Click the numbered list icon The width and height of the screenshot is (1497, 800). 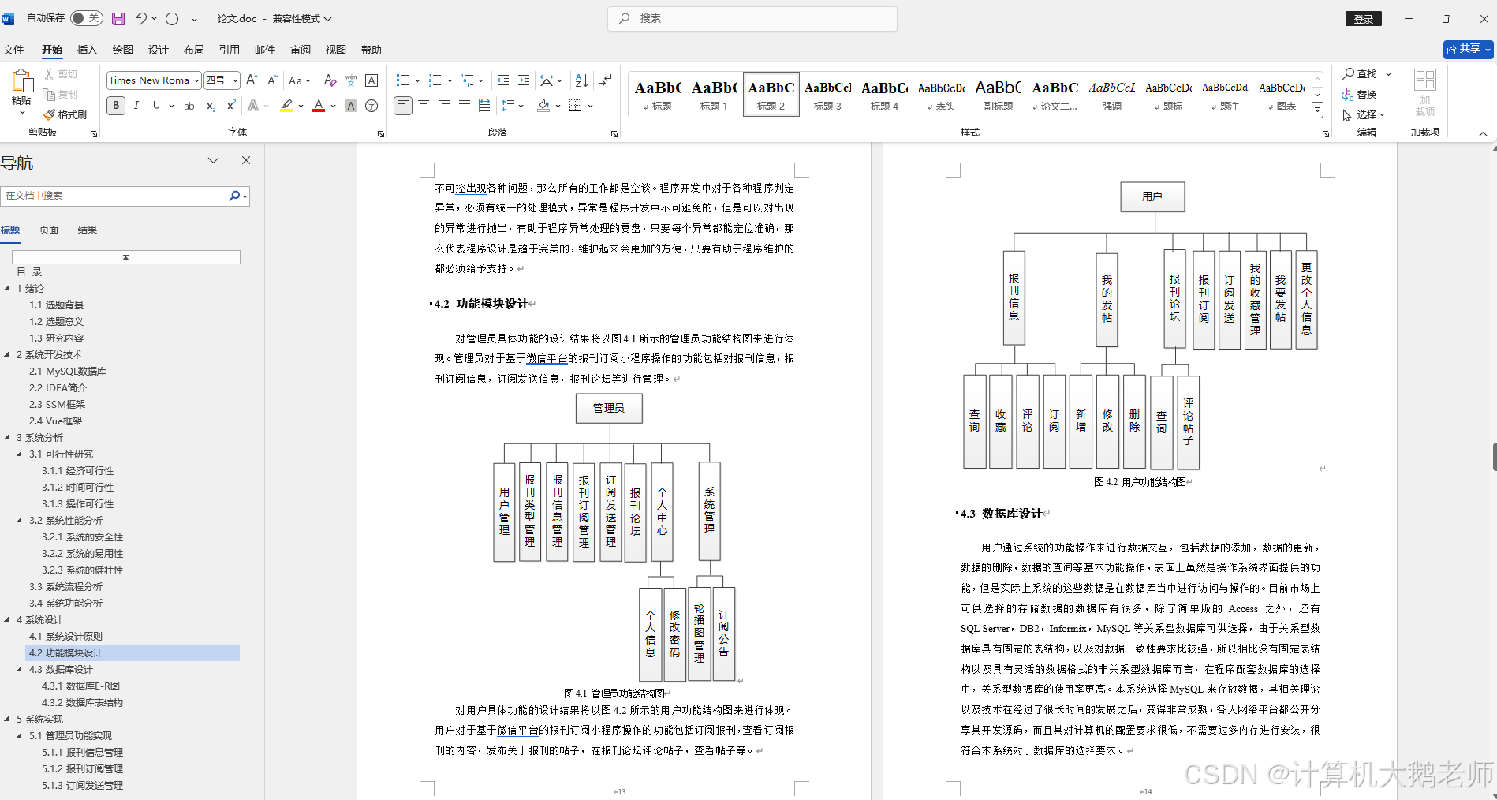pyautogui.click(x=435, y=80)
